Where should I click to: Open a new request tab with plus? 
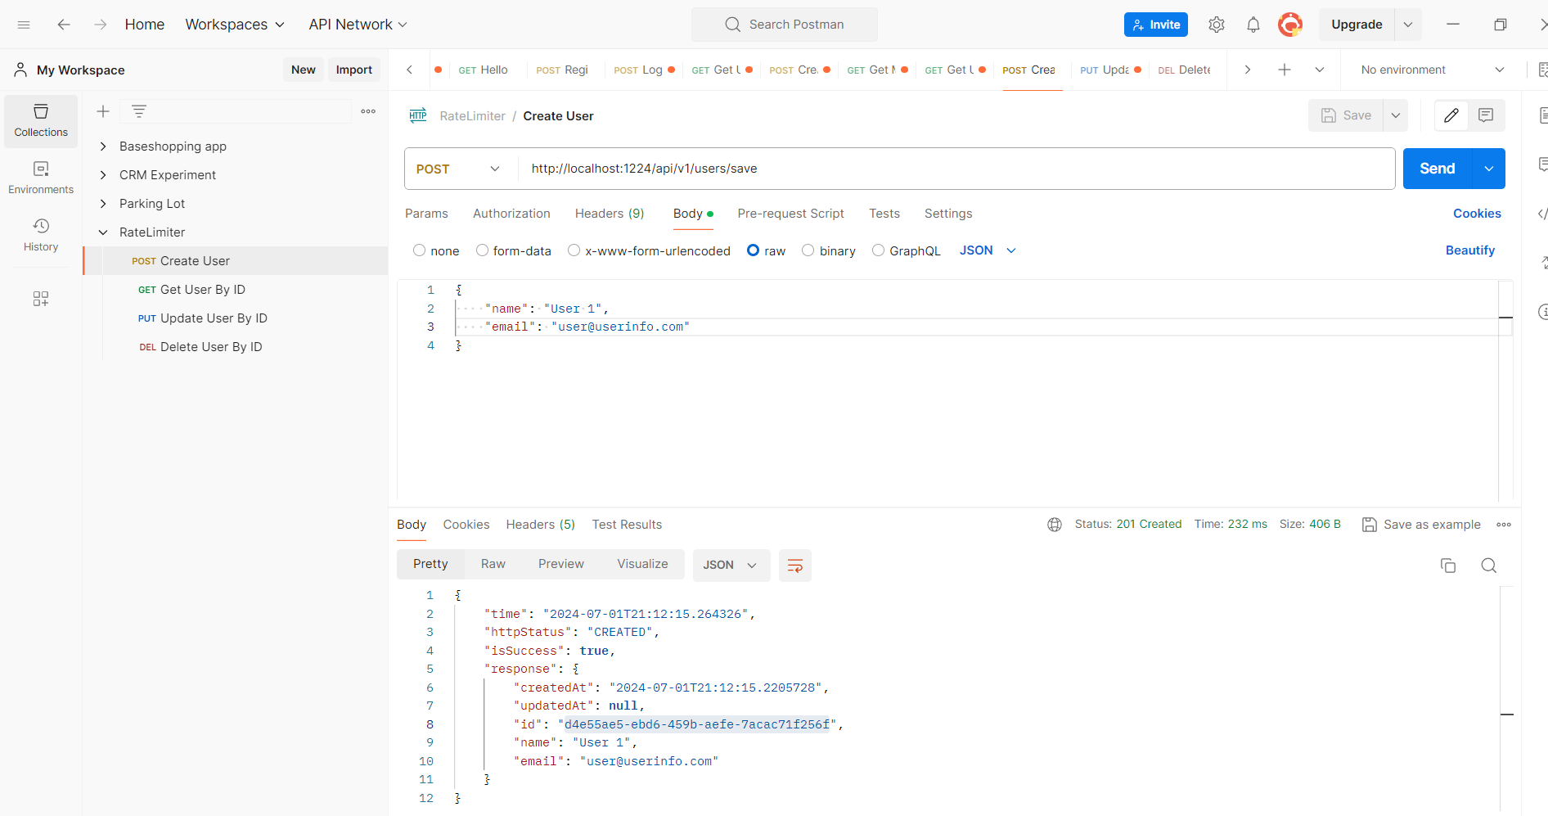tap(1285, 70)
